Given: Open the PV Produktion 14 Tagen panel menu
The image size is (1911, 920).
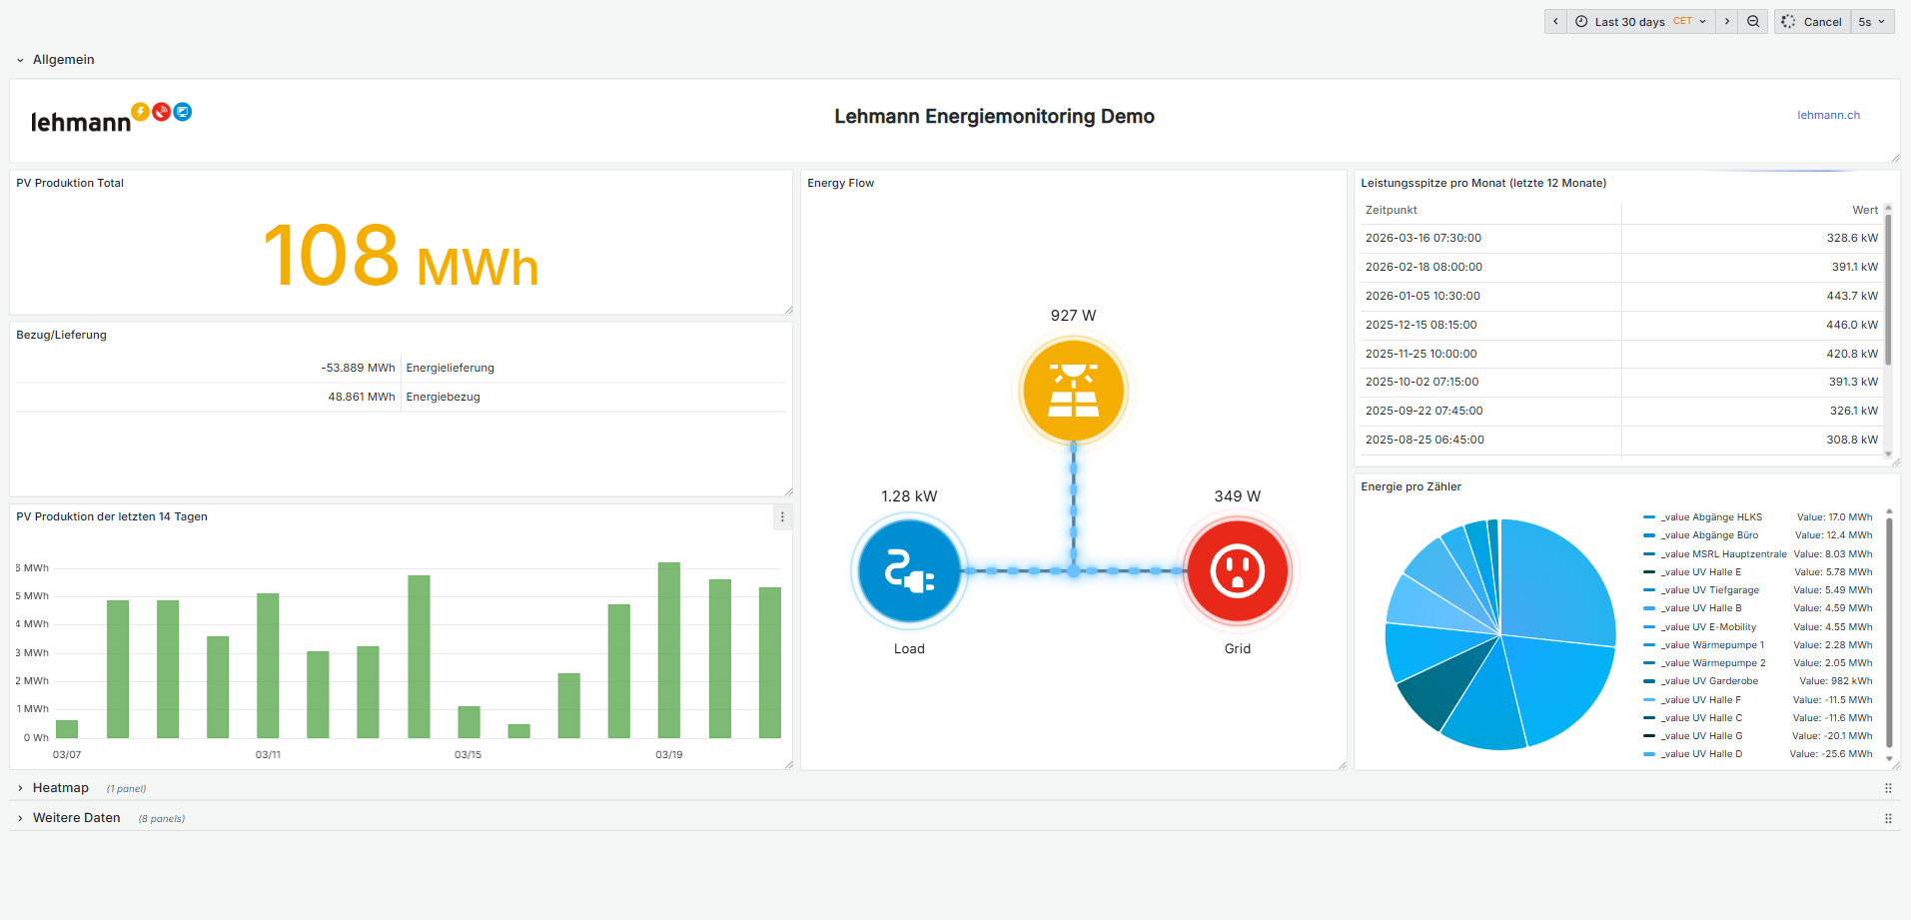Looking at the screenshot, I should pos(782,516).
